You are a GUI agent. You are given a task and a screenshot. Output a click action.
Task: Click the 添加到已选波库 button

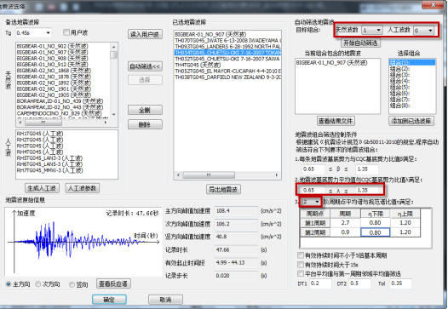click(x=411, y=121)
